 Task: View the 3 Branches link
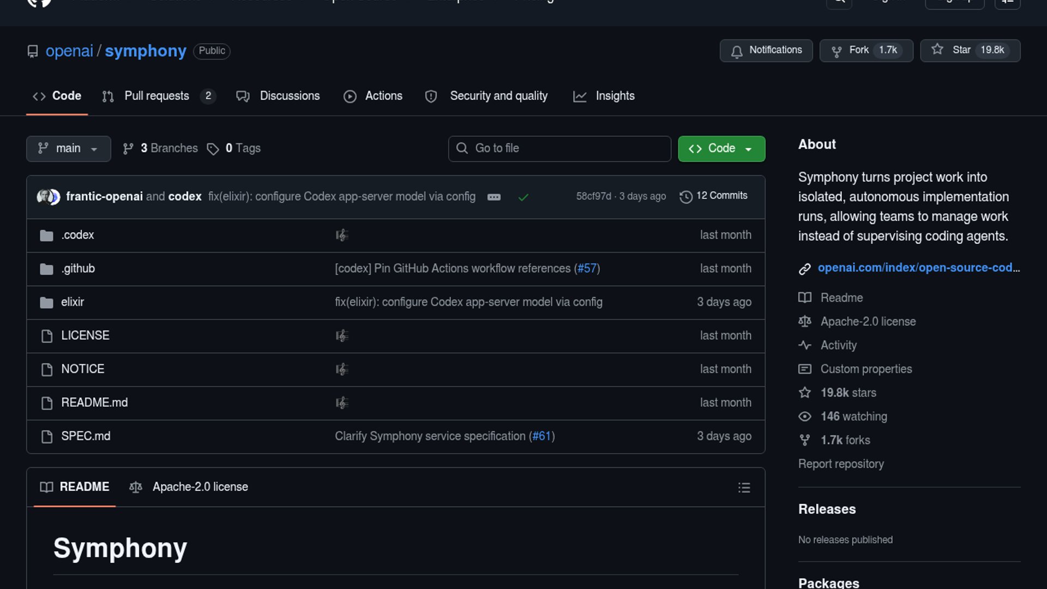pos(160,148)
